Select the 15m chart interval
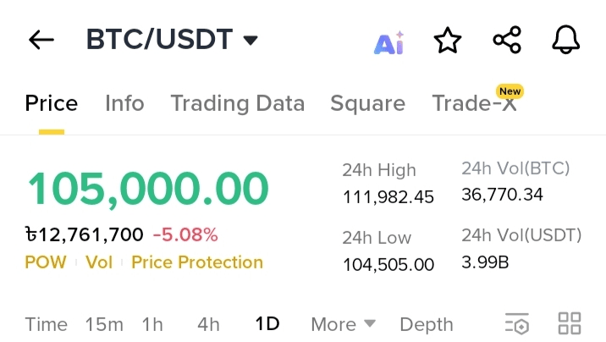 click(x=104, y=324)
